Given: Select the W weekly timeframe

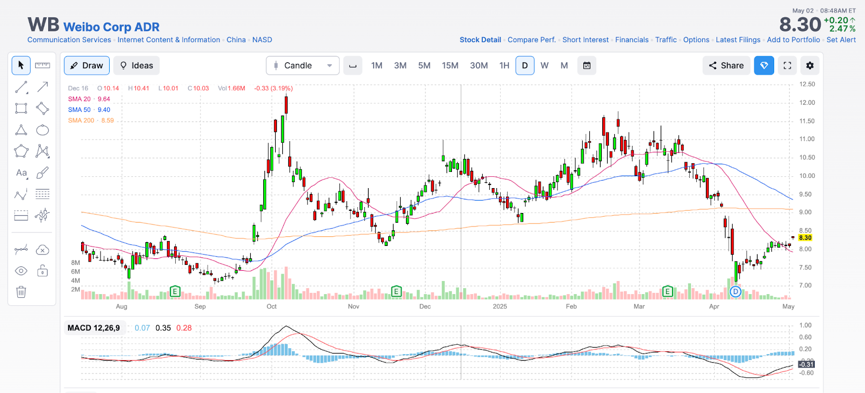Looking at the screenshot, I should [544, 65].
